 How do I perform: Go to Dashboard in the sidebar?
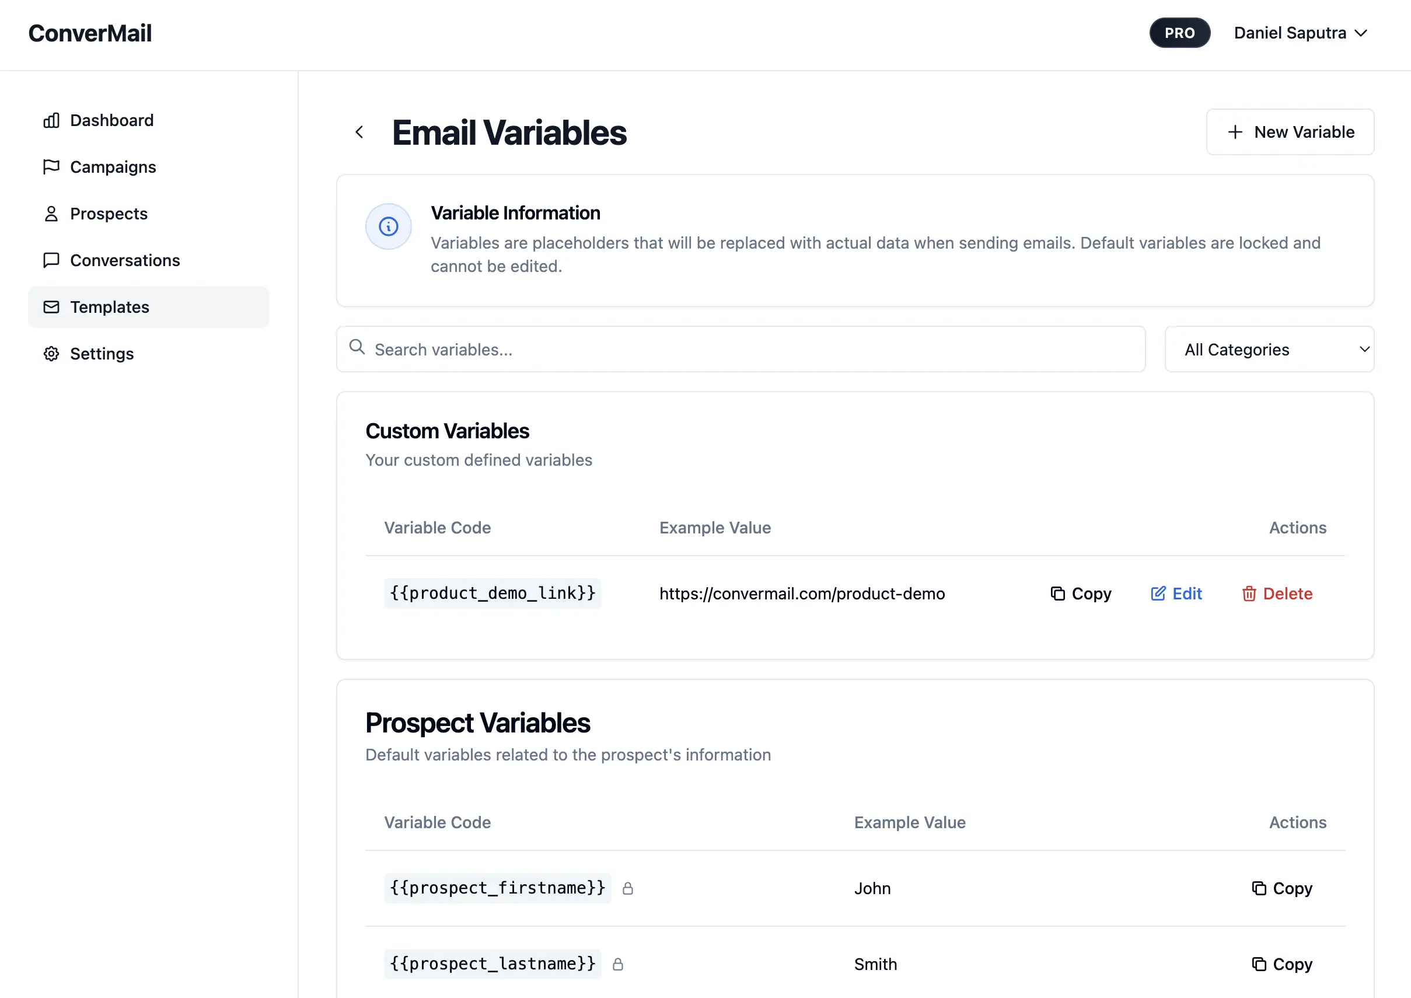(111, 120)
